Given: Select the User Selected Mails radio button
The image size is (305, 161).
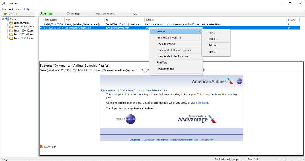Looking at the screenshot, I should (94, 14).
